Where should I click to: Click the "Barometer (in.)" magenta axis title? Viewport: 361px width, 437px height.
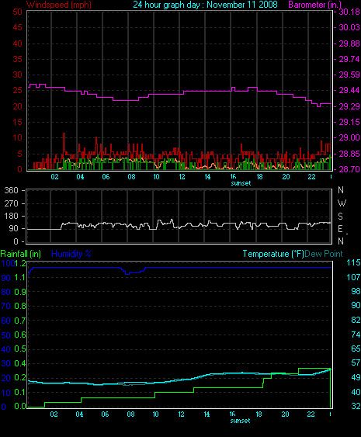pos(314,5)
